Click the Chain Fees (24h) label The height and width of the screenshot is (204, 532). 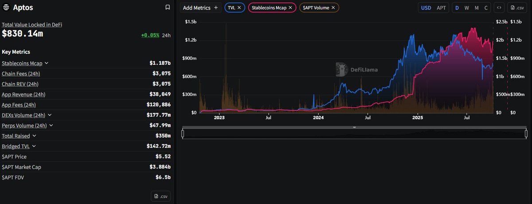tap(21, 74)
